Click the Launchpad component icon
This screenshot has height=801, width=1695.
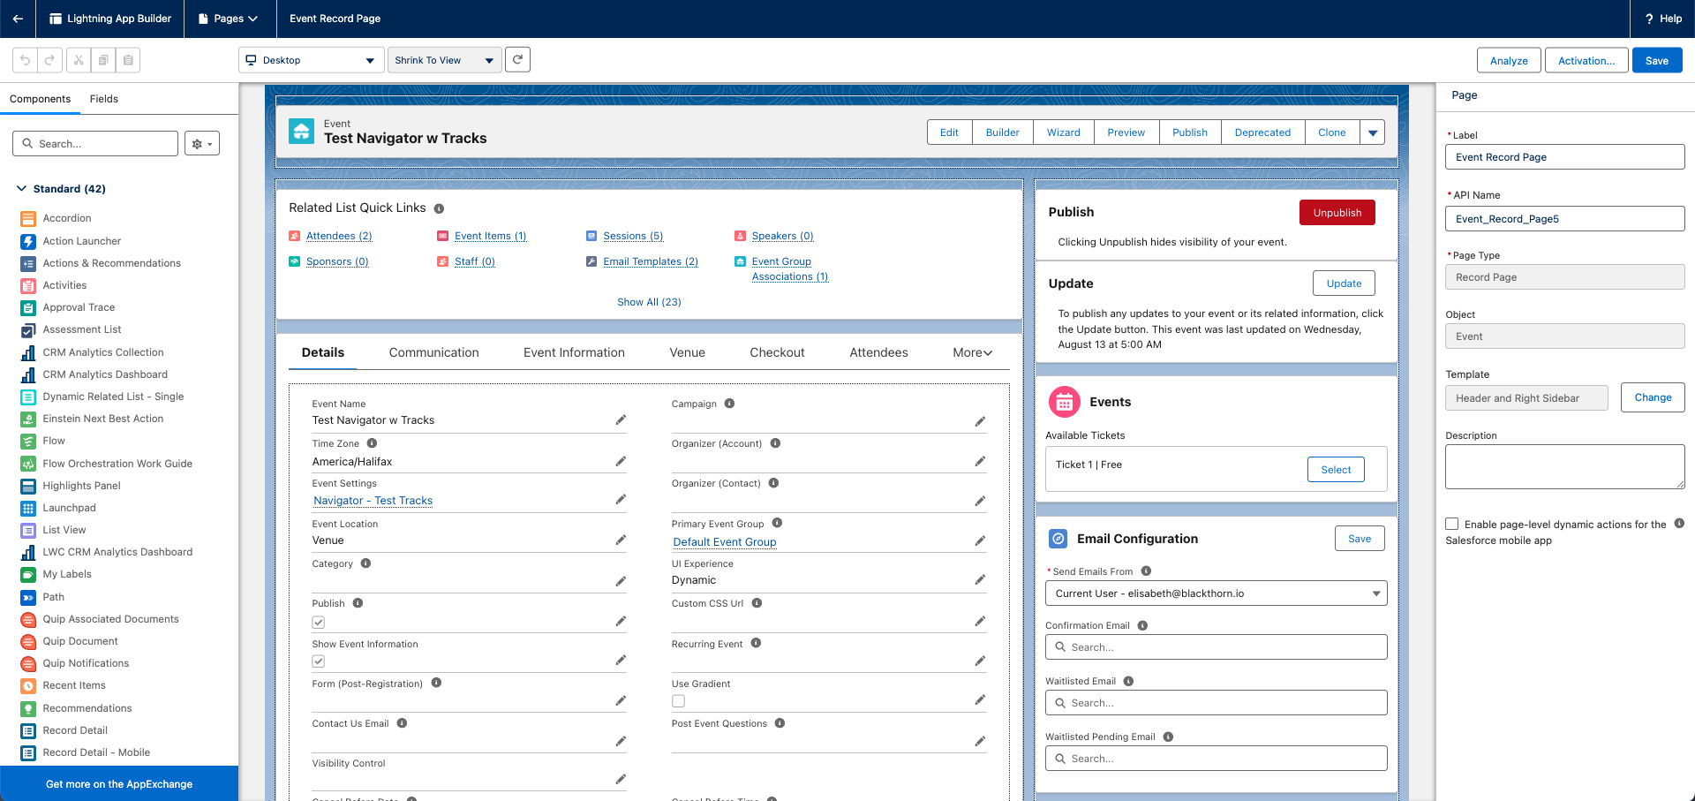tap(28, 508)
